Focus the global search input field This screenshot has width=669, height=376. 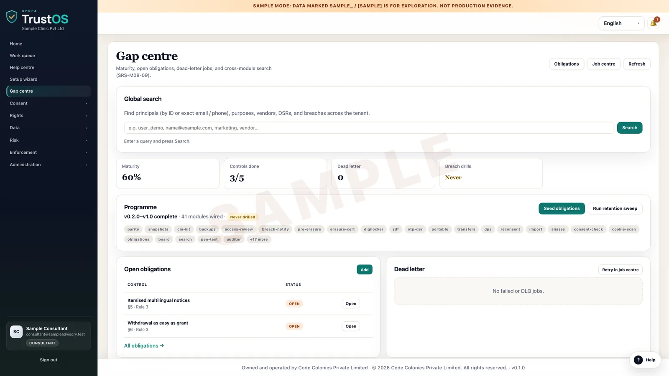point(369,128)
